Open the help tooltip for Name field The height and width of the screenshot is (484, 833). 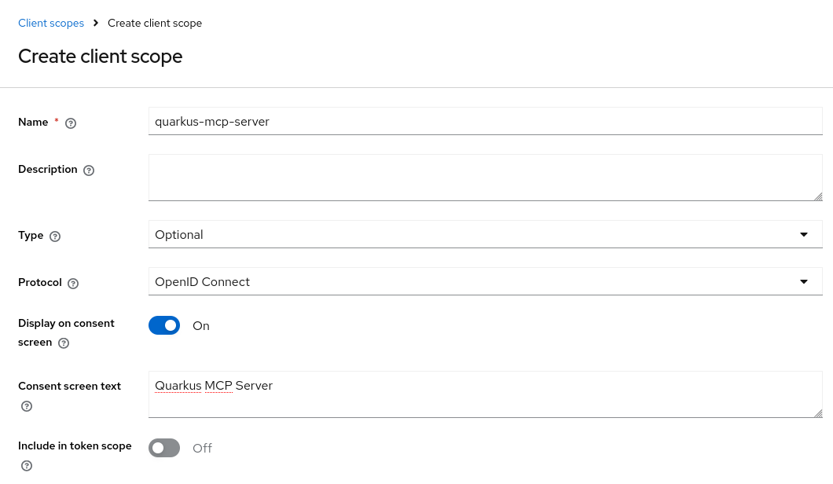coord(71,123)
